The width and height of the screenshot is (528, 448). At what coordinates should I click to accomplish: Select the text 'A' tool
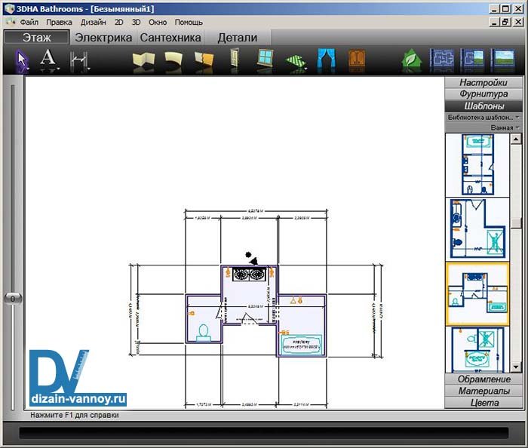(48, 59)
